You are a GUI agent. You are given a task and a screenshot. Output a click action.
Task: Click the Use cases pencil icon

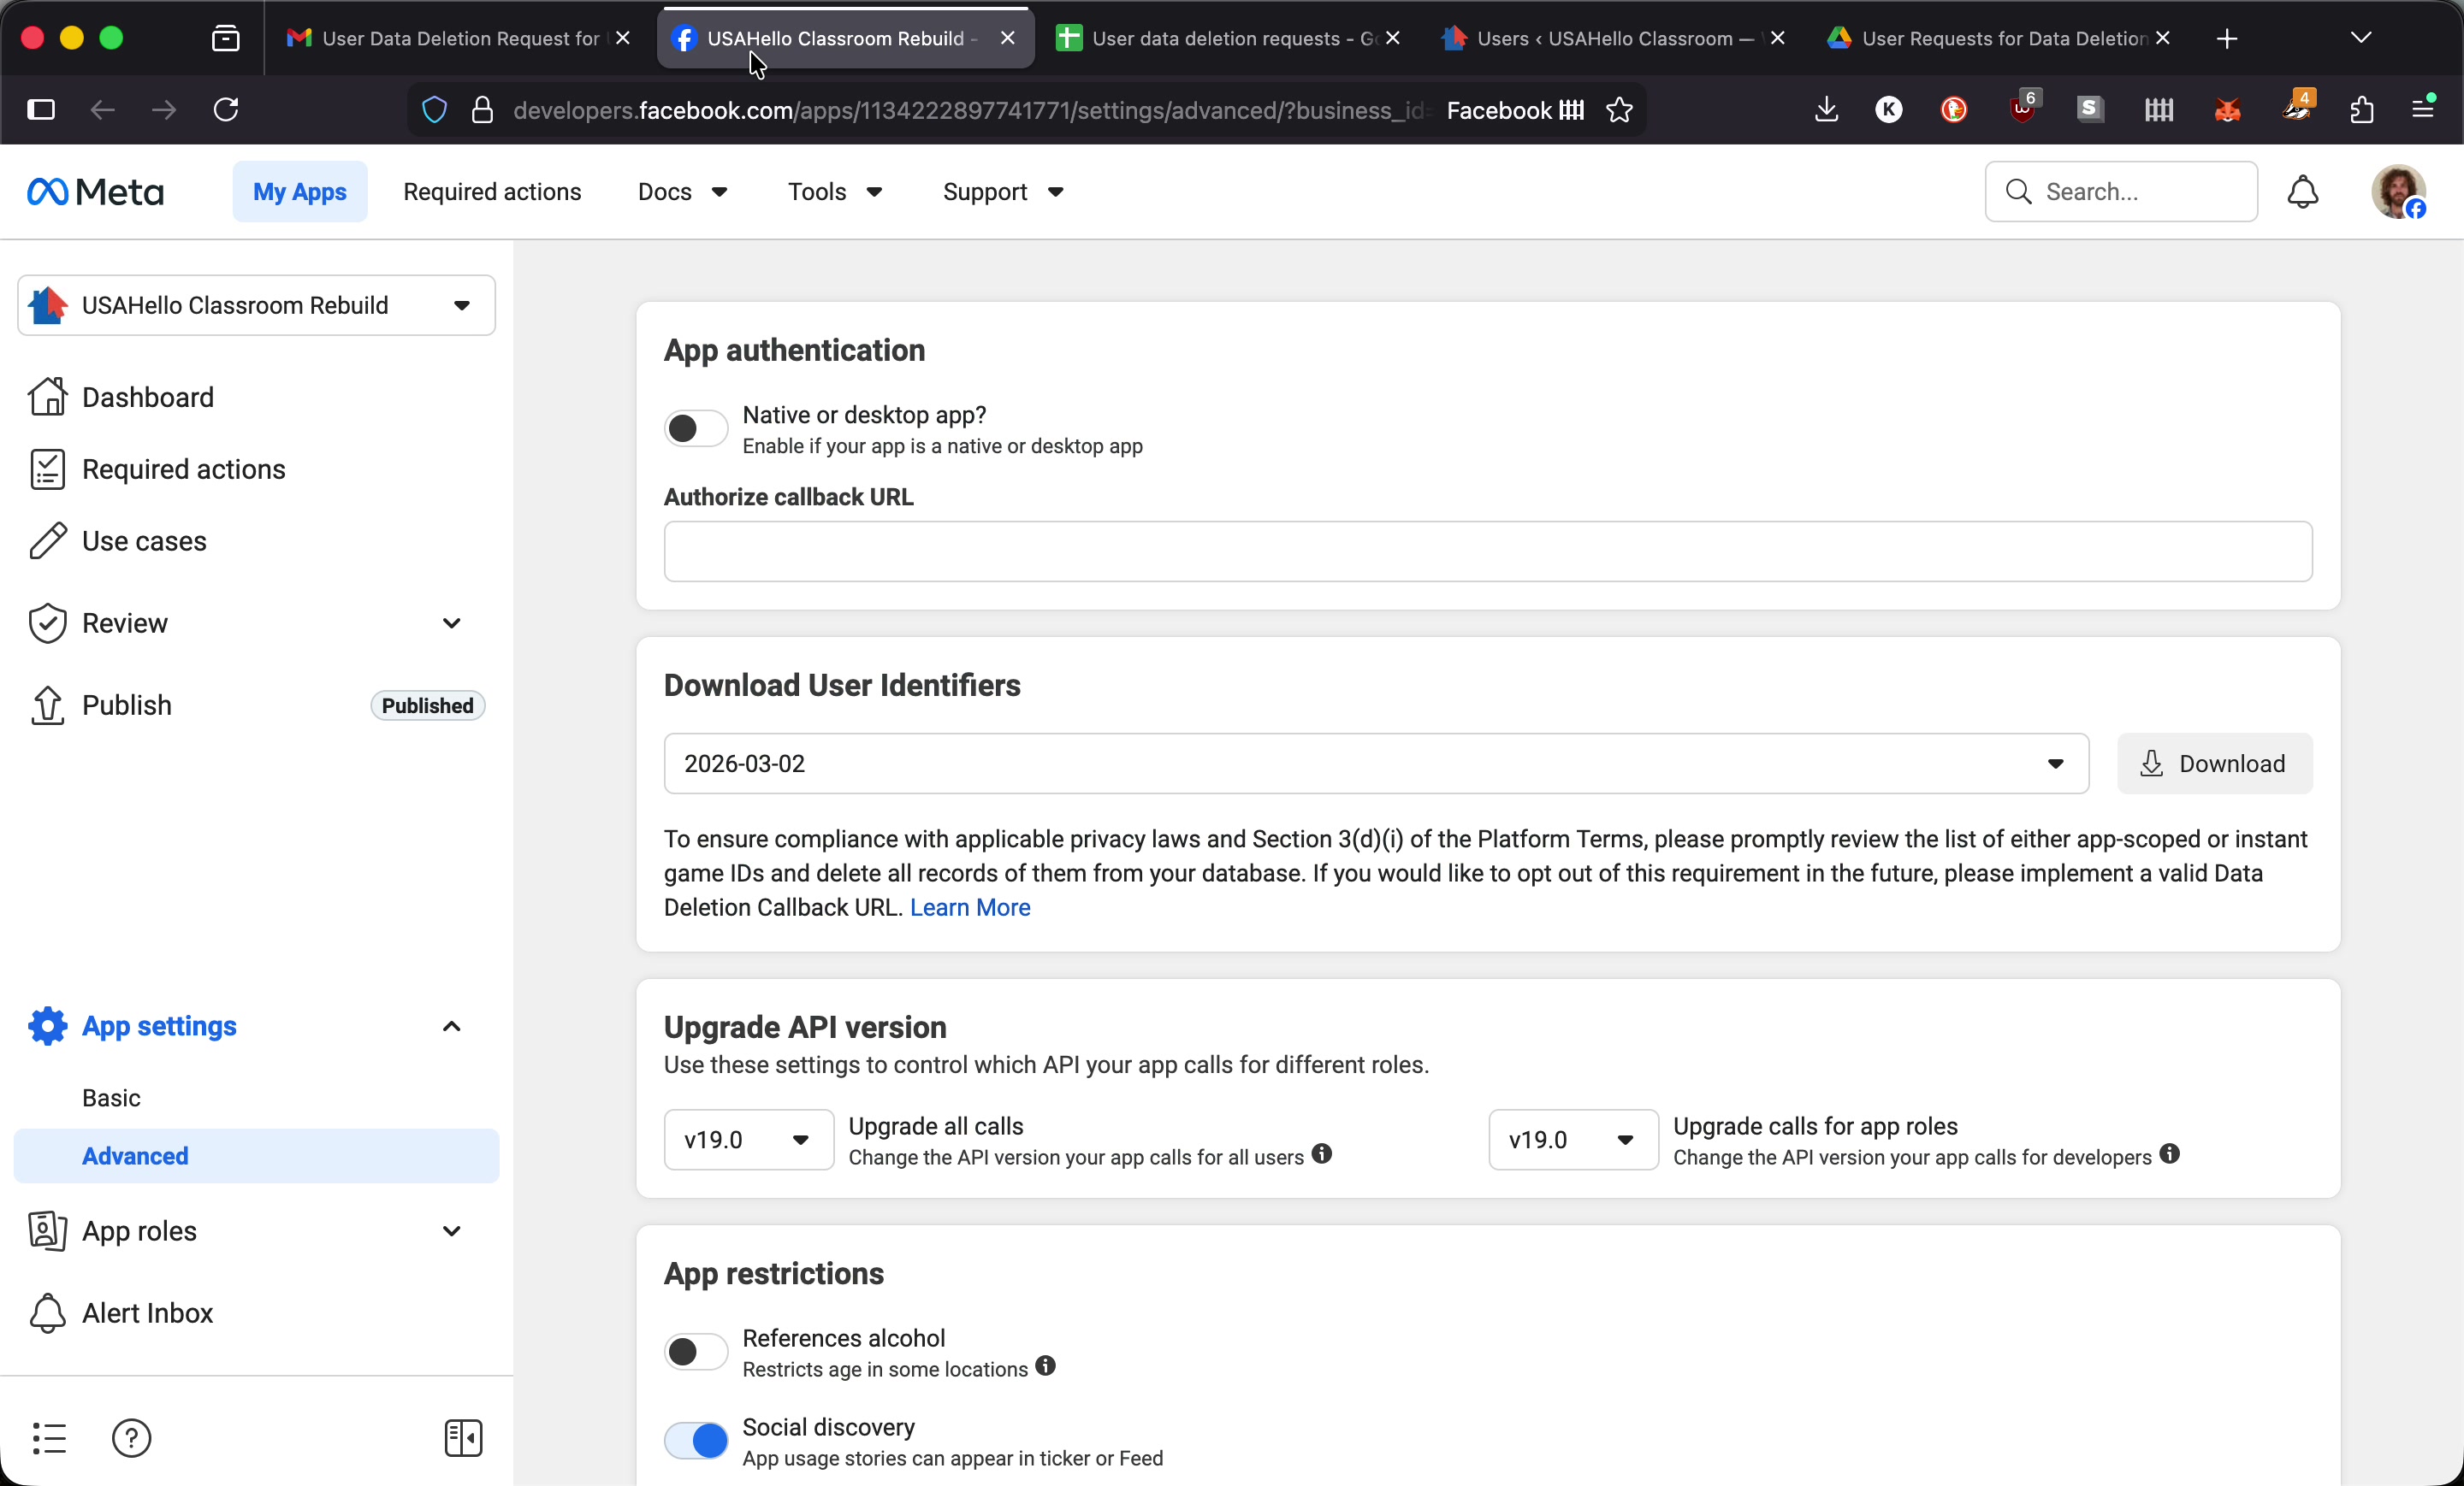click(x=47, y=540)
